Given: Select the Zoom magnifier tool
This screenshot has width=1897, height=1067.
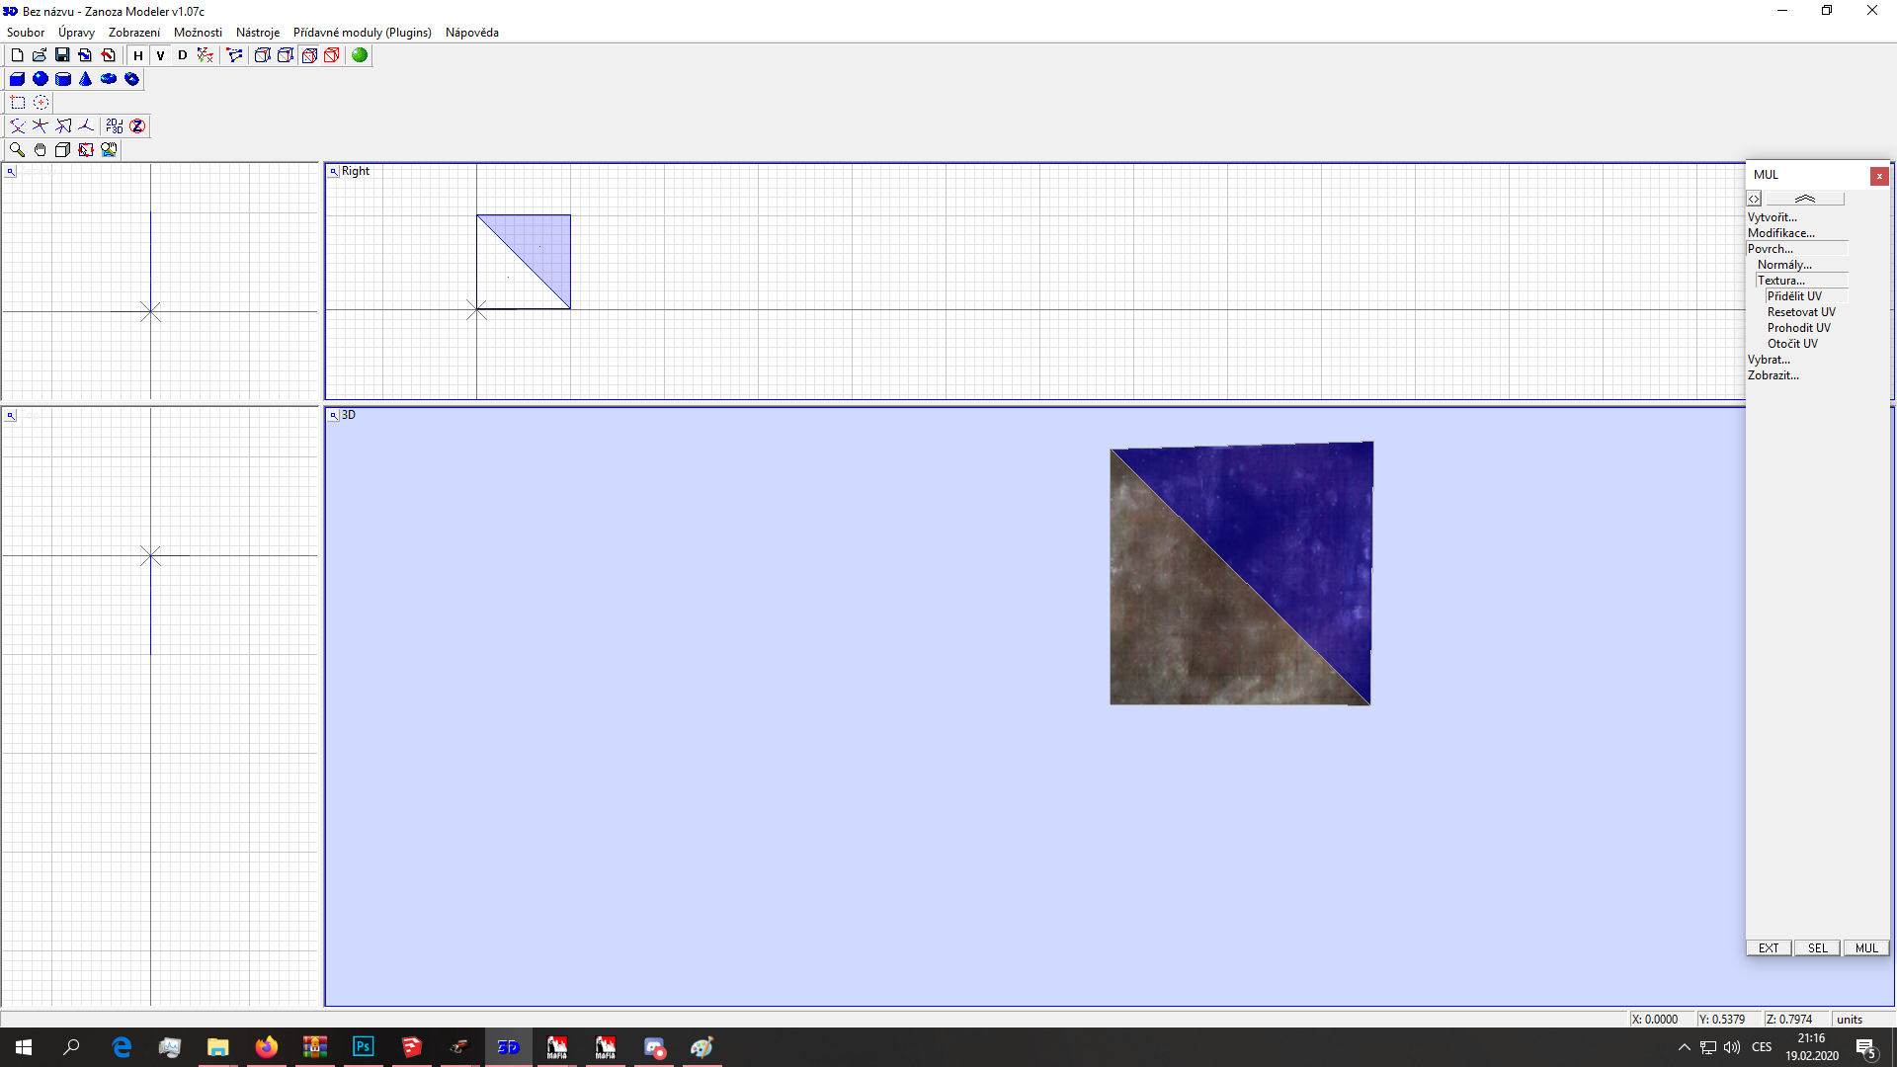Looking at the screenshot, I should click(17, 150).
